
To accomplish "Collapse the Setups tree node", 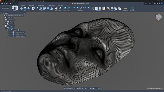I will [4, 28].
